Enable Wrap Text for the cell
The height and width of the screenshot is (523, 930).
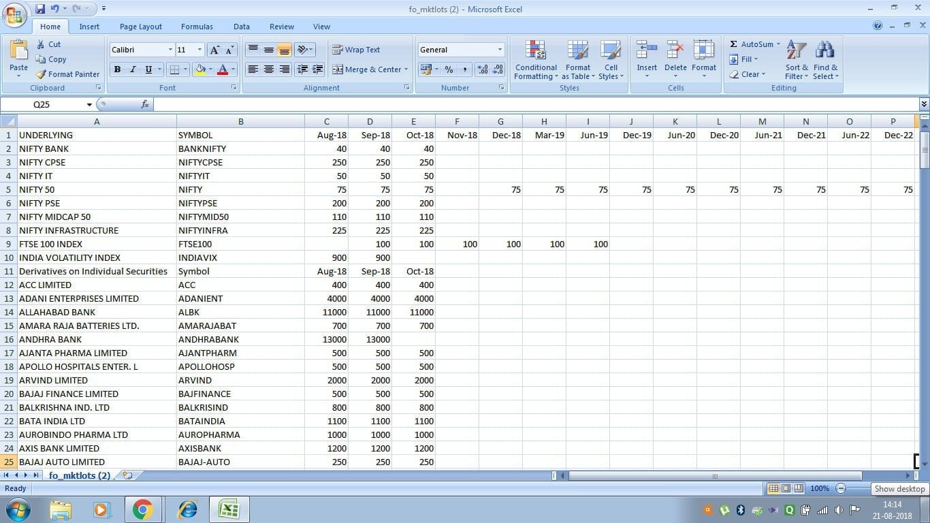(356, 50)
